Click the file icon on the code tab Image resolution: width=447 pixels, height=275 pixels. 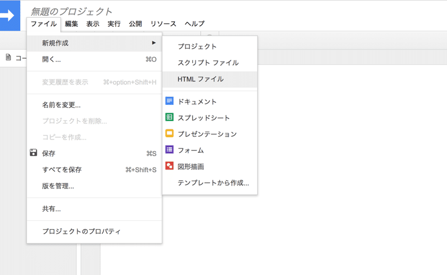(8, 57)
